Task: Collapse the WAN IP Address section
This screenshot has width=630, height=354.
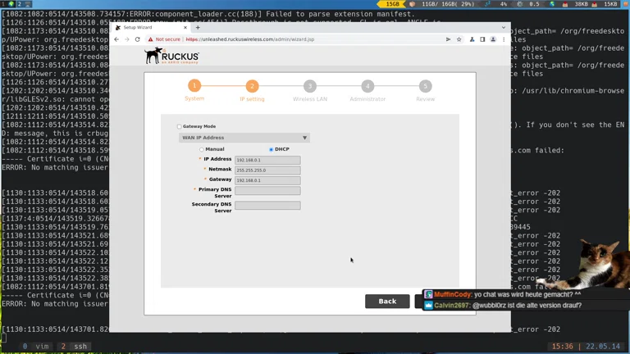Action: [304, 138]
